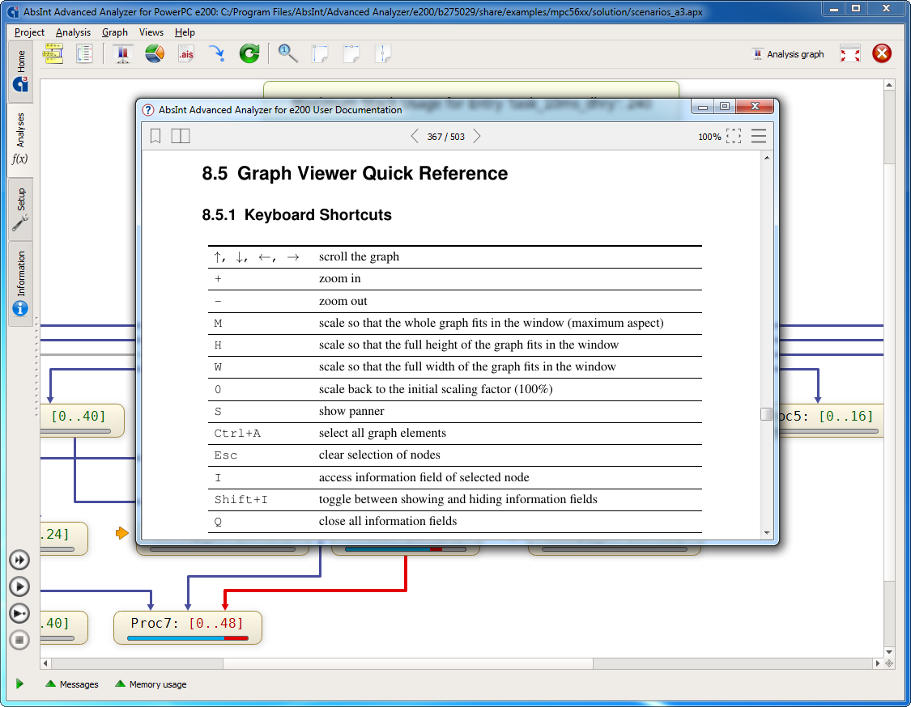
Task: Click the red fullscreen arrows icon
Action: tap(850, 54)
